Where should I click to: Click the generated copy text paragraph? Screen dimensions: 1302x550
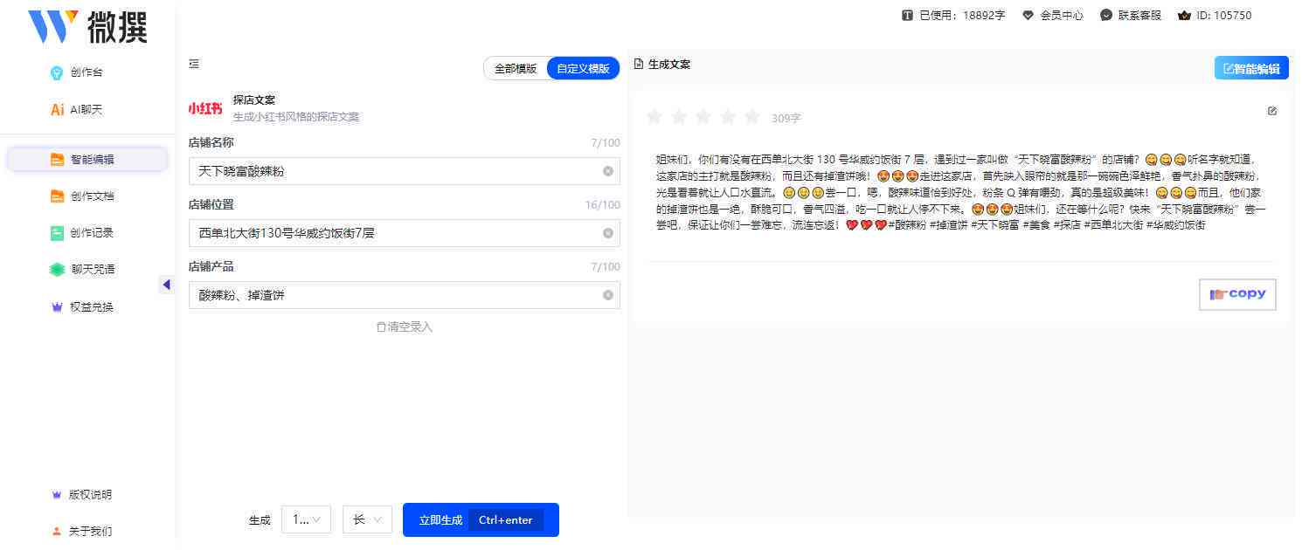961,192
